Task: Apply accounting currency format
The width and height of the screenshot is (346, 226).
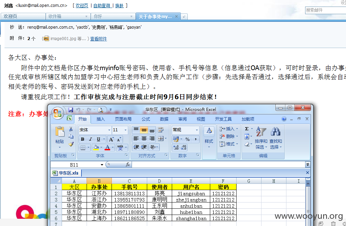Action: point(176,139)
